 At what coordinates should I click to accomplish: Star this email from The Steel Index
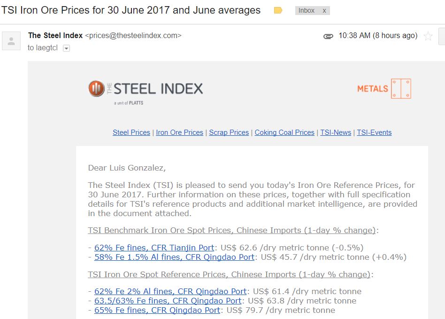click(428, 36)
